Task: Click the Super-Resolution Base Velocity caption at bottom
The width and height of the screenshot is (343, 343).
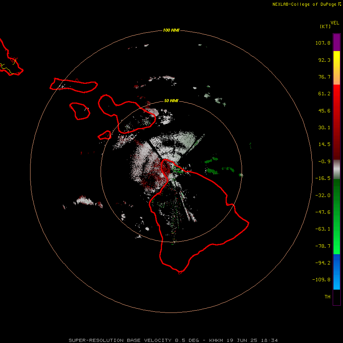Action: tap(173, 340)
